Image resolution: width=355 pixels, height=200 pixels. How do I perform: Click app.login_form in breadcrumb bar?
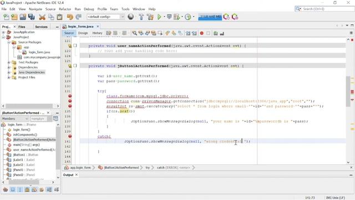pos(80,168)
